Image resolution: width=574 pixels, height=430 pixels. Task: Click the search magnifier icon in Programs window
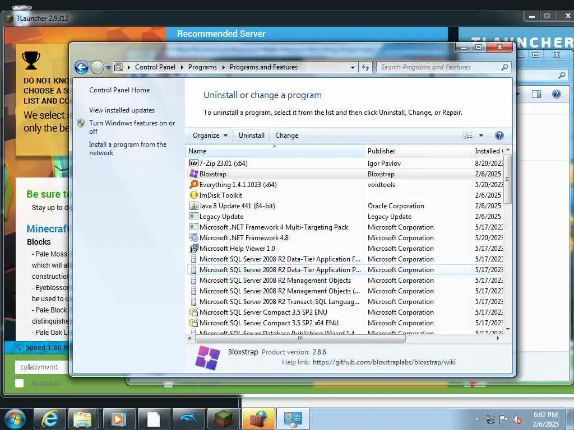[x=505, y=67]
